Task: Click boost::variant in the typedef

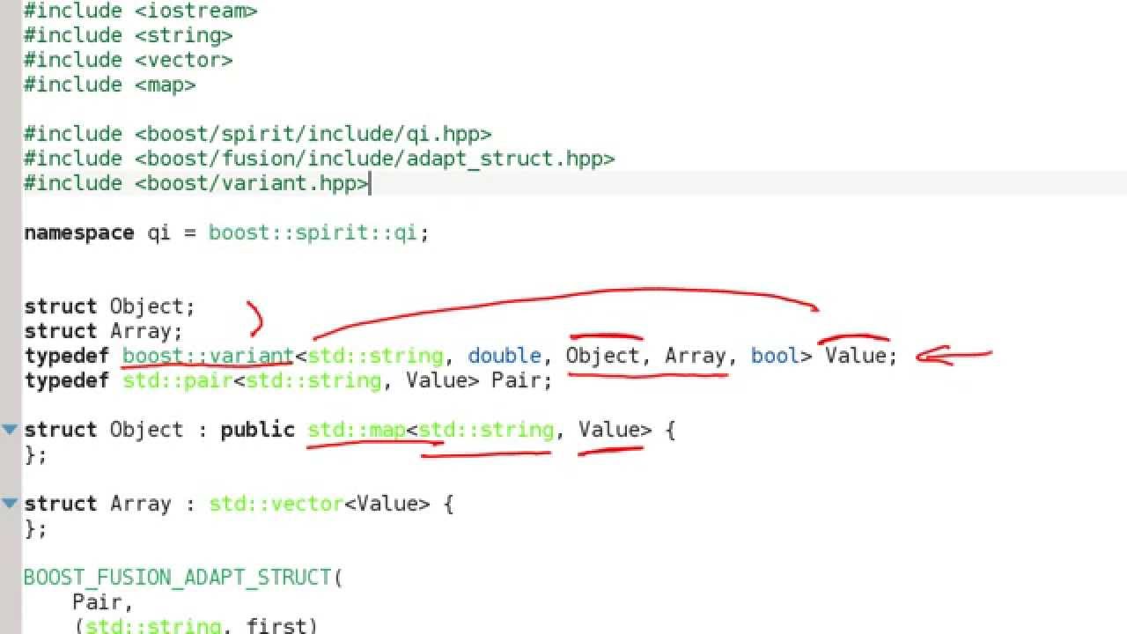Action: pos(208,356)
